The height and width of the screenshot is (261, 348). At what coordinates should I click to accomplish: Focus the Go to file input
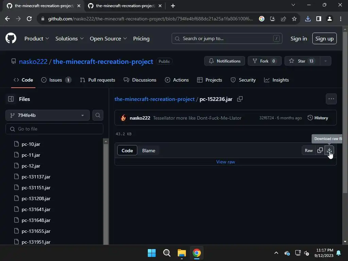[x=54, y=129]
